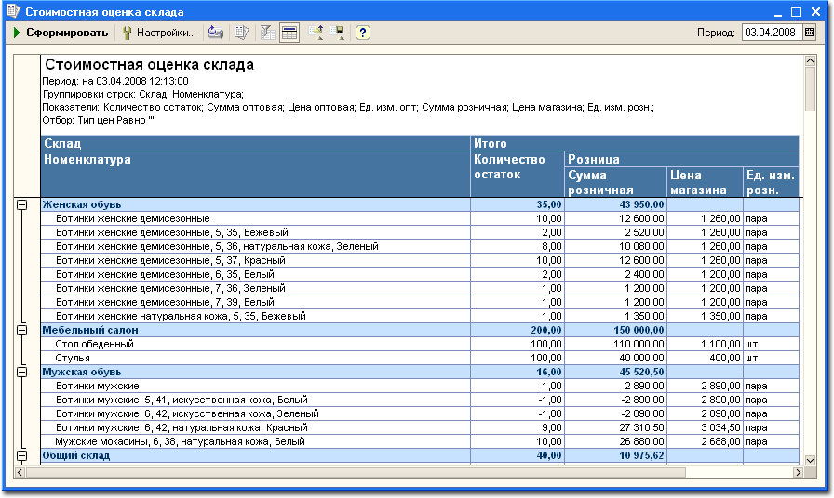Open the calendar picker next to period date
834x498 pixels.
pos(810,33)
